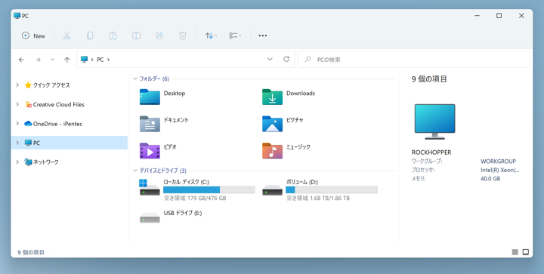
Task: Click the Rename icon in the toolbar
Action: pyautogui.click(x=136, y=35)
